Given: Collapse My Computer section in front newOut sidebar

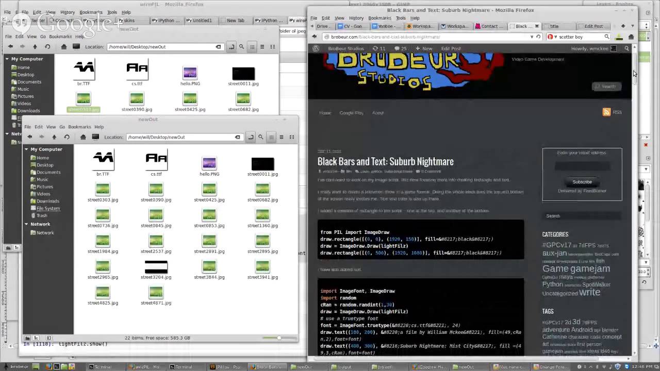Looking at the screenshot, I should tap(26, 149).
